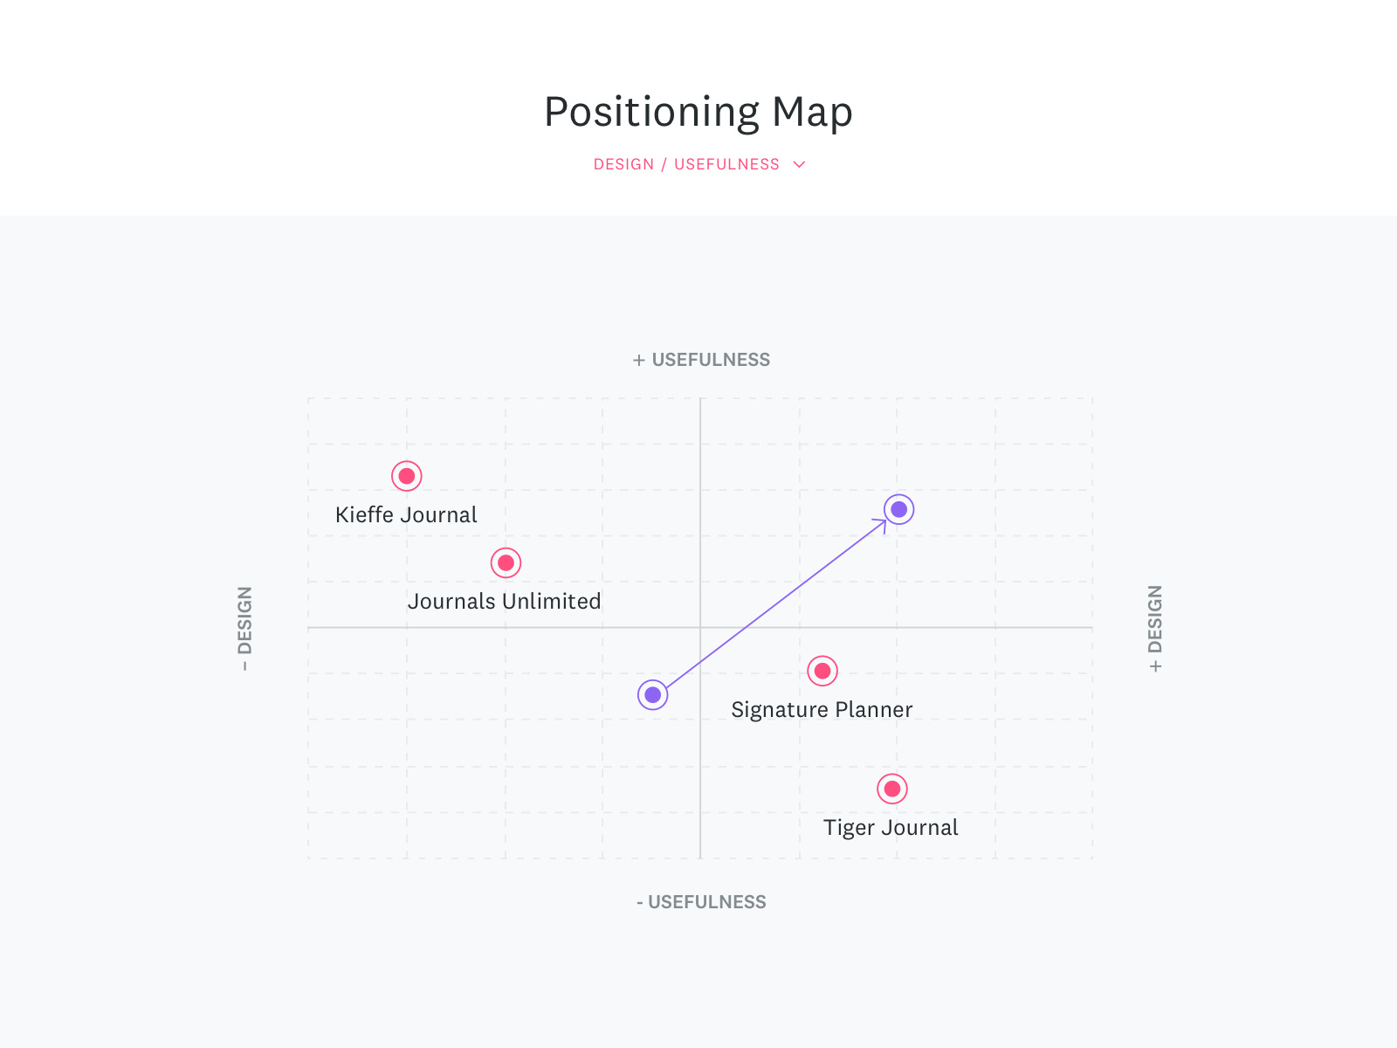1397x1048 pixels.
Task: Click the Journals Unlimited pink marker
Action: [x=506, y=562]
